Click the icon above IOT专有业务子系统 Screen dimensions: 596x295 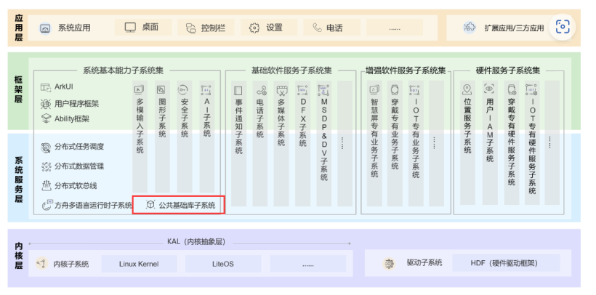click(415, 90)
